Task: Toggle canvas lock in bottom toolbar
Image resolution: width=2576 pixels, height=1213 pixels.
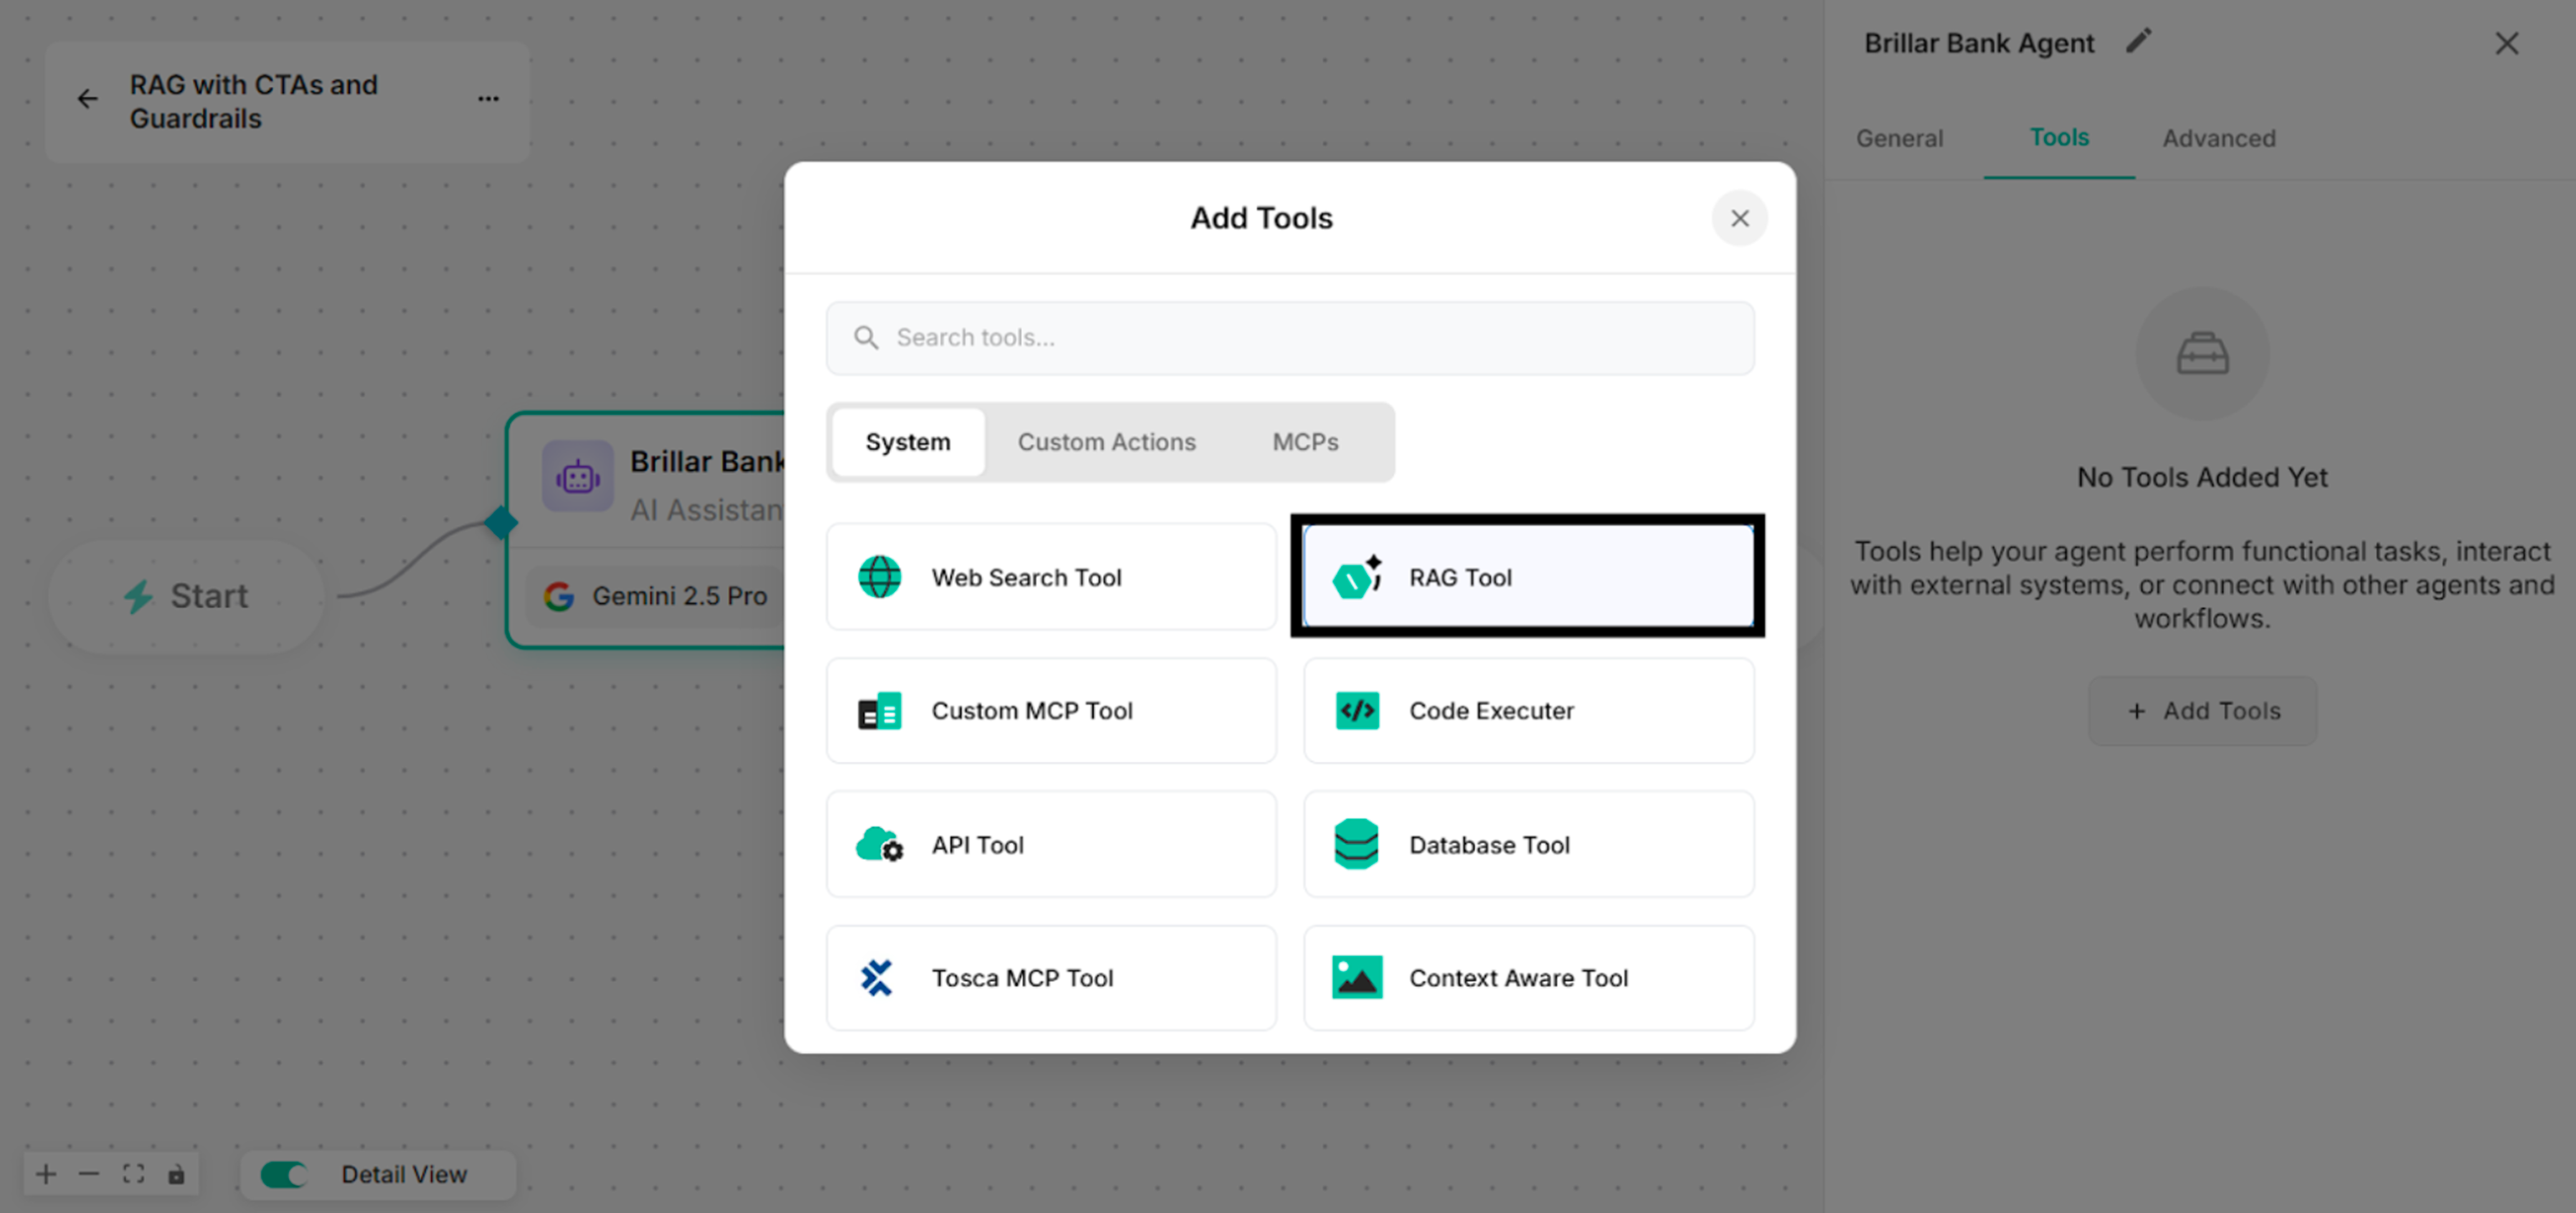Action: [x=177, y=1175]
